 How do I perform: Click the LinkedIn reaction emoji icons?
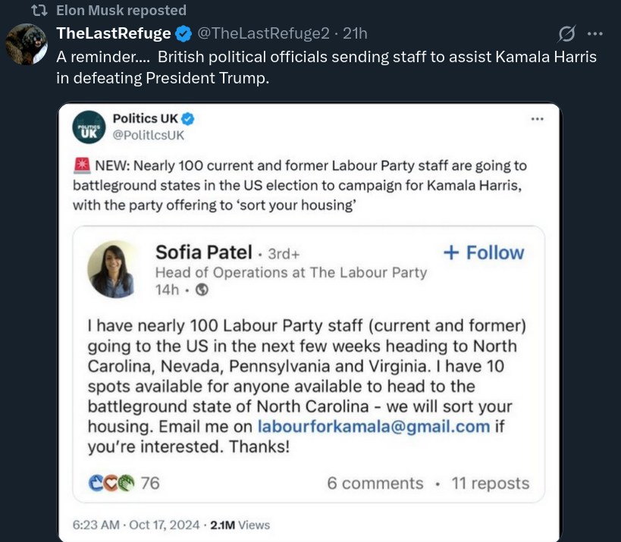click(x=112, y=483)
